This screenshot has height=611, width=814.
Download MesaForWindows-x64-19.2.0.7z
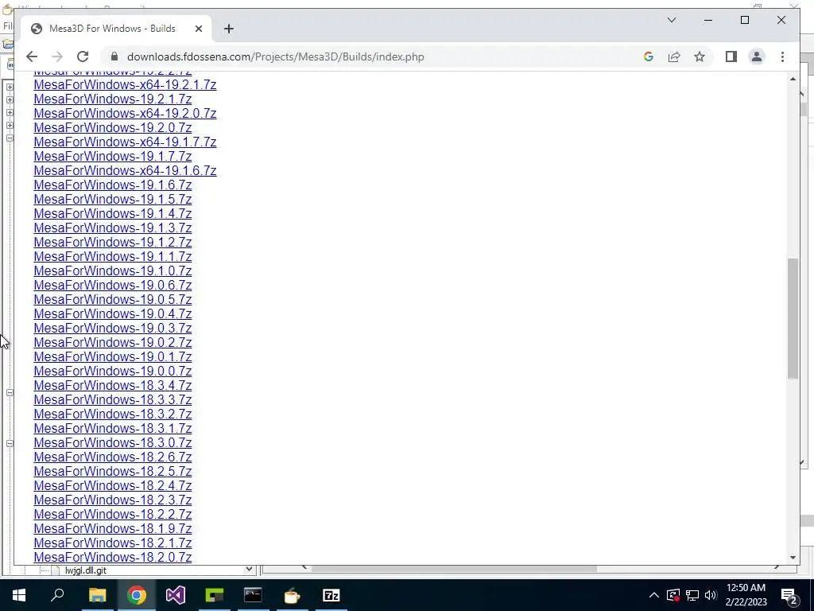coord(125,113)
